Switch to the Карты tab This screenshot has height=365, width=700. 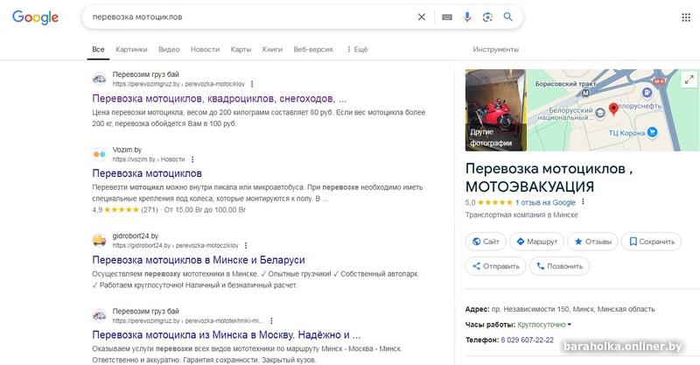(x=241, y=50)
